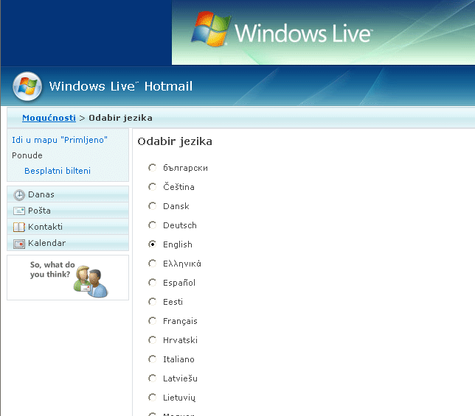The height and width of the screenshot is (416, 475).
Task: Open the Danas clock icon
Action: (x=19, y=195)
